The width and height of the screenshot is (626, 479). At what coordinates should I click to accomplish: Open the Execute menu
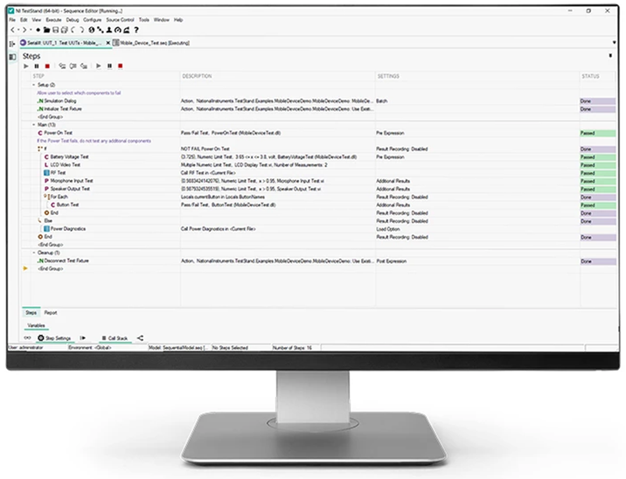53,19
